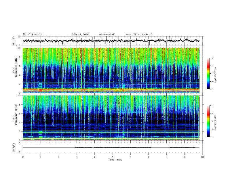Click time axis tick label "5"
228x176 pixels.
click(113, 157)
